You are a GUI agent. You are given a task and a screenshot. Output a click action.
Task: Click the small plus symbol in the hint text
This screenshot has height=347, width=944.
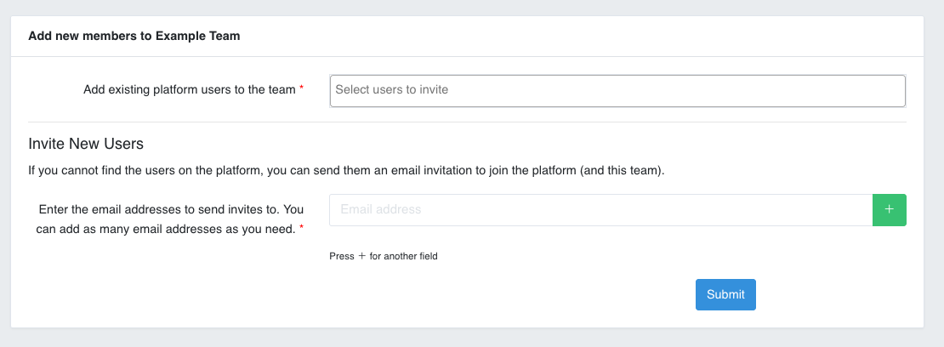pos(361,256)
